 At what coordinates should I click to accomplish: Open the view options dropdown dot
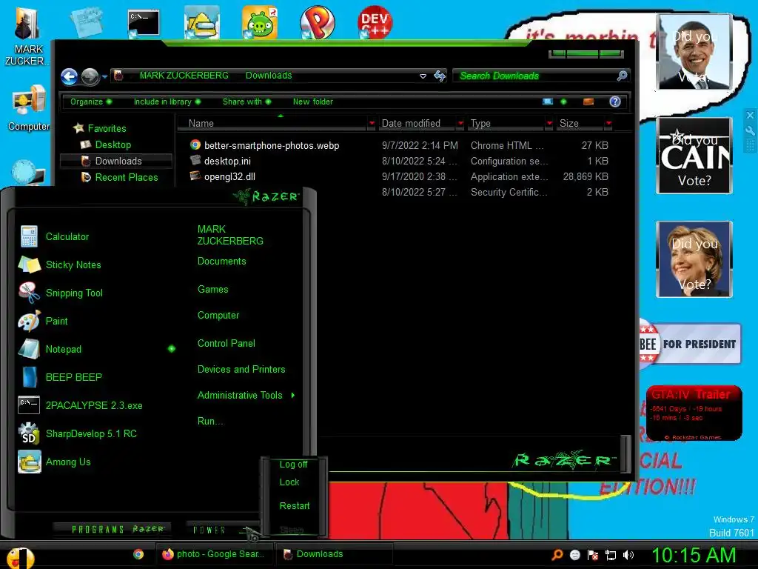click(563, 102)
